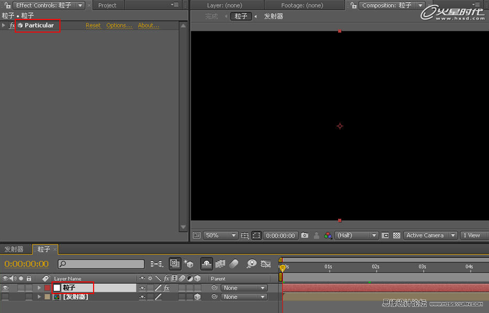This screenshot has width=489, height=313.
Task: Toggle 3D layer switch on 发射器 layer
Action: coord(197,296)
